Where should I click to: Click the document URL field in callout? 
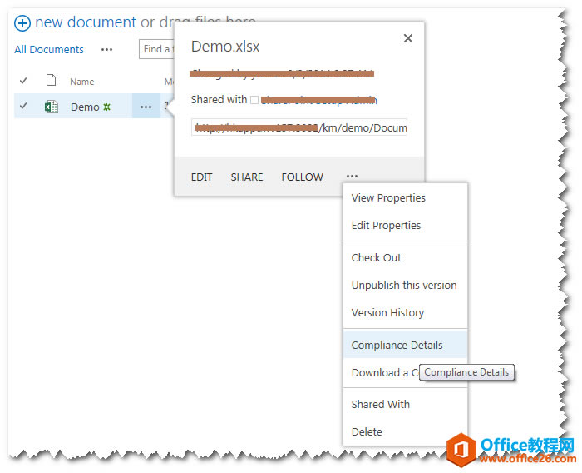[x=299, y=127]
